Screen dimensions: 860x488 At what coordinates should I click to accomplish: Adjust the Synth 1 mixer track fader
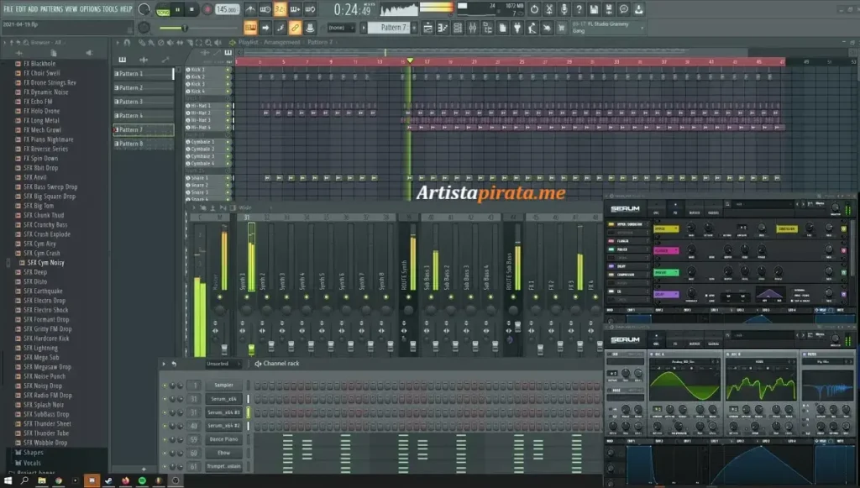click(x=251, y=349)
